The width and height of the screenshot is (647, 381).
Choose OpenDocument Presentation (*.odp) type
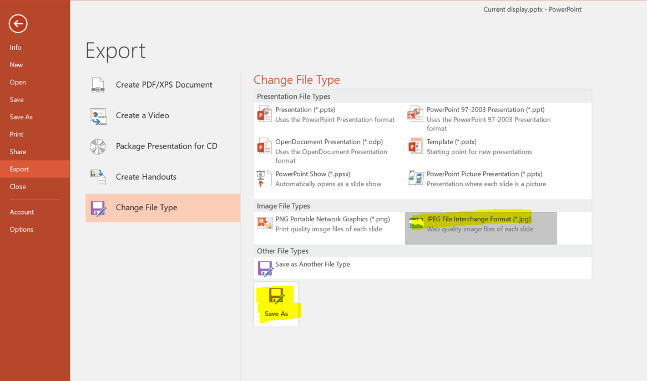point(329,151)
